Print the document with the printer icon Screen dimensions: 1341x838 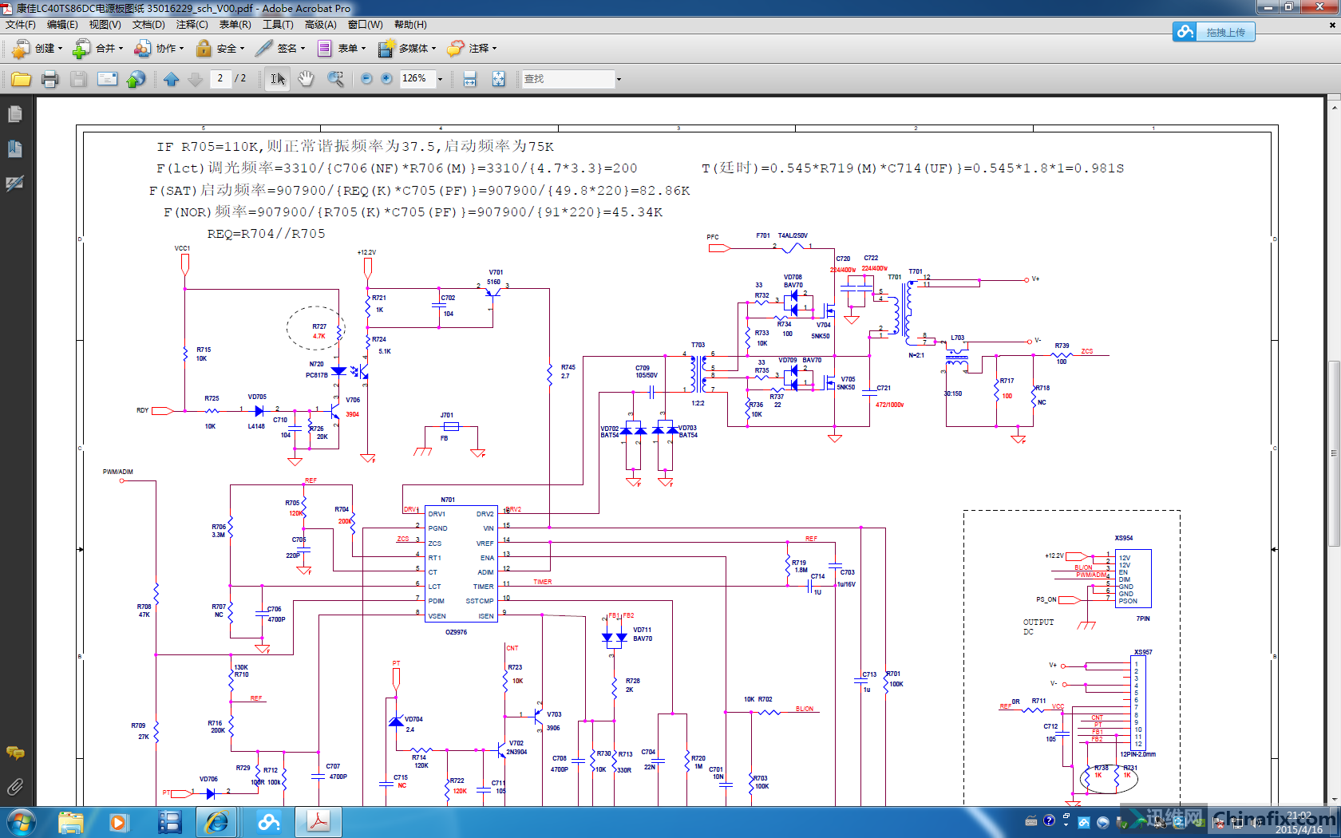pos(49,79)
